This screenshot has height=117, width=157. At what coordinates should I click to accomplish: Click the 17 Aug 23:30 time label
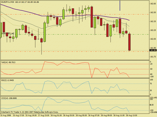43,116
